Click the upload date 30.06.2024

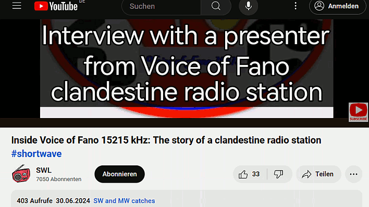click(x=73, y=201)
